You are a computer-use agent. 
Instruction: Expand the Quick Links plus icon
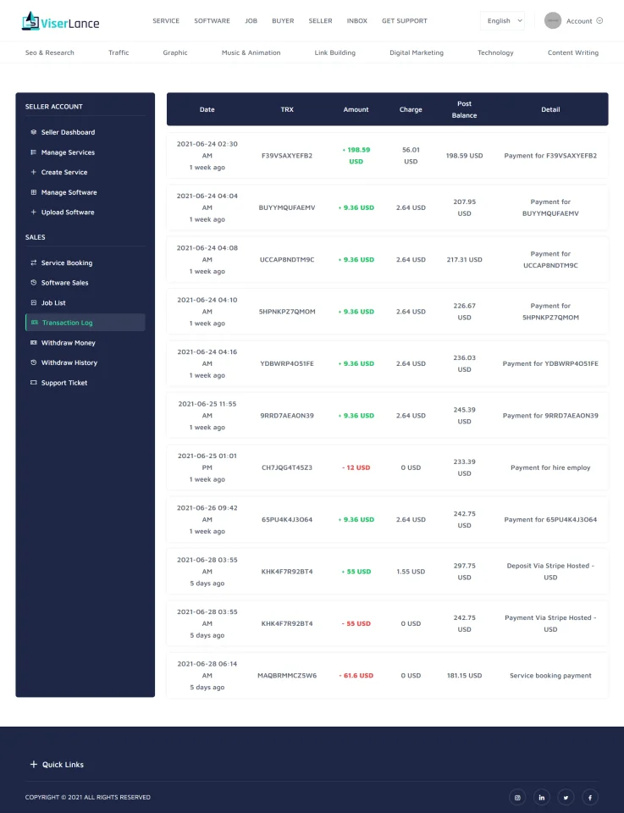click(34, 764)
